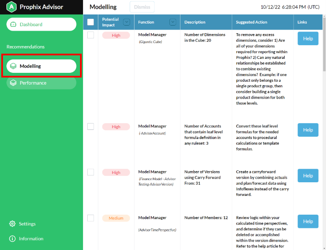Click the Links column header
This screenshot has width=326, height=250.
[302, 22]
